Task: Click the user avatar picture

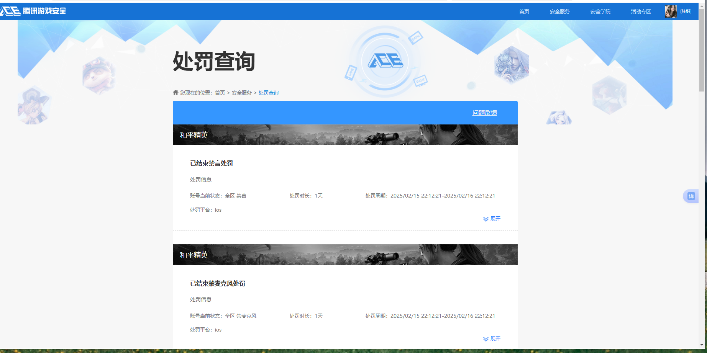Action: [x=671, y=11]
